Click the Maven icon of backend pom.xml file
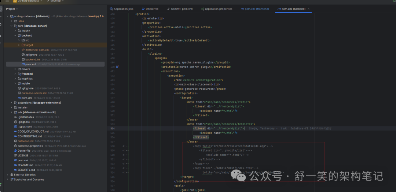396x192 pixels. pyautogui.click(x=23, y=64)
